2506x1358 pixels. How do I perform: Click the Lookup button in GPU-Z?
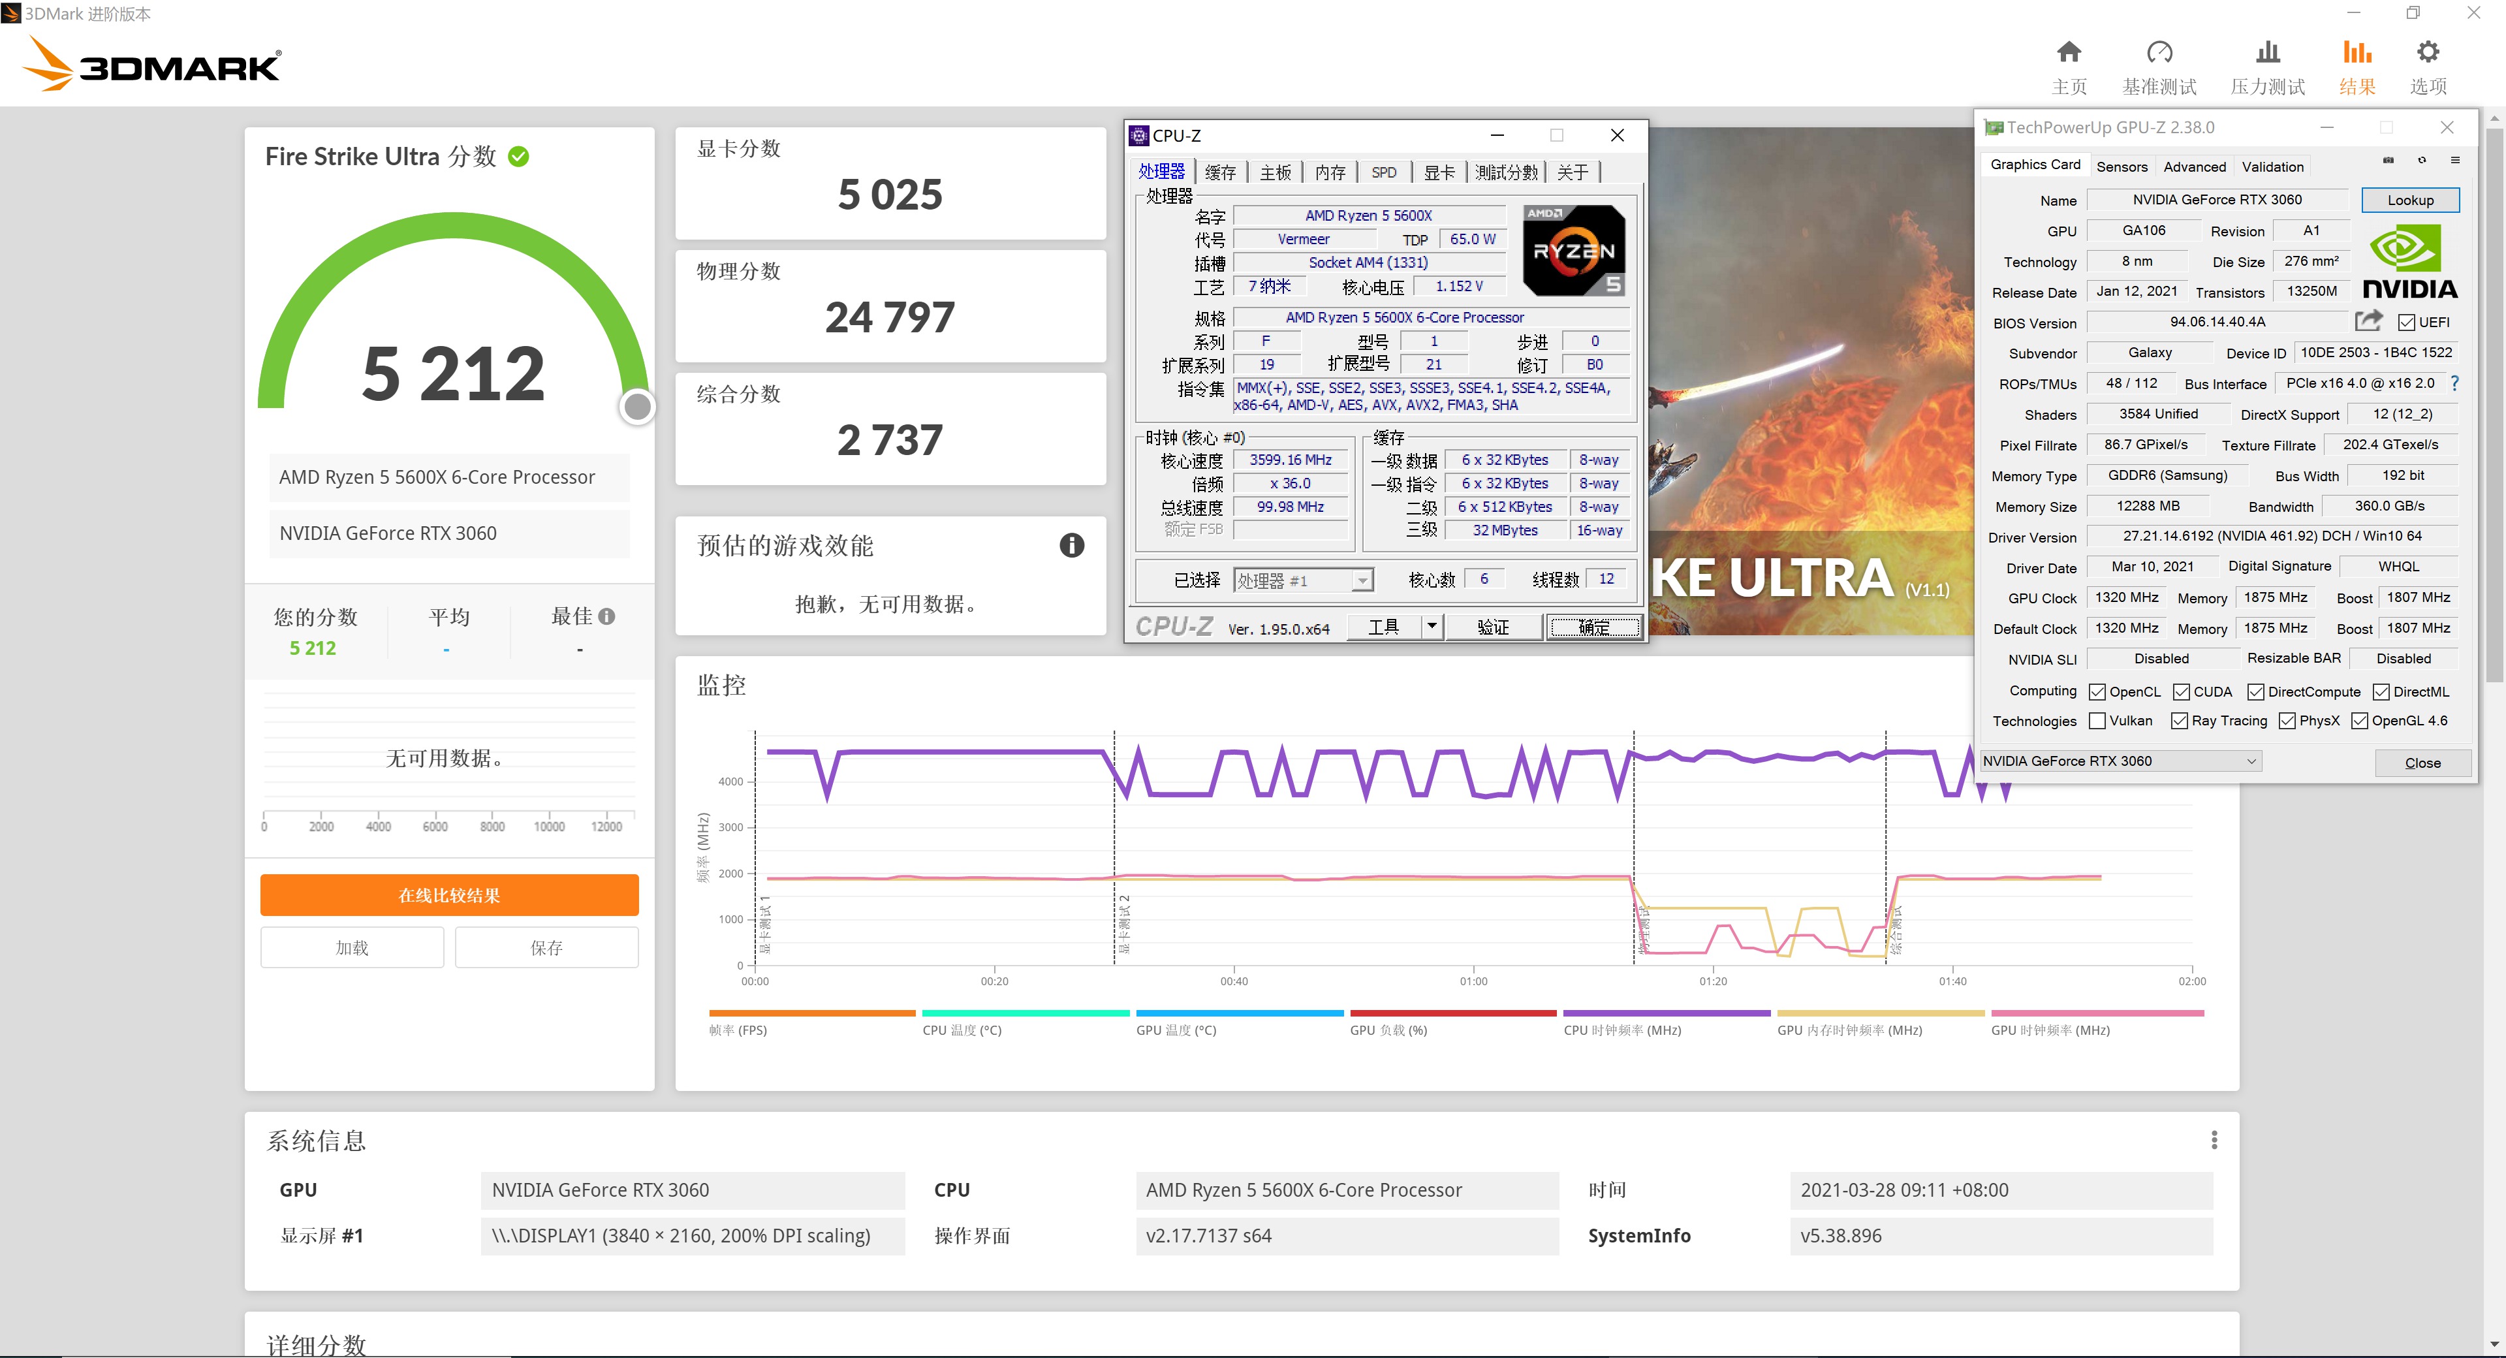tap(2409, 199)
